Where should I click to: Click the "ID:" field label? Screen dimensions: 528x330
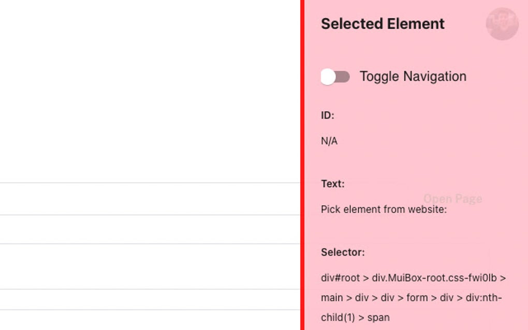click(328, 115)
